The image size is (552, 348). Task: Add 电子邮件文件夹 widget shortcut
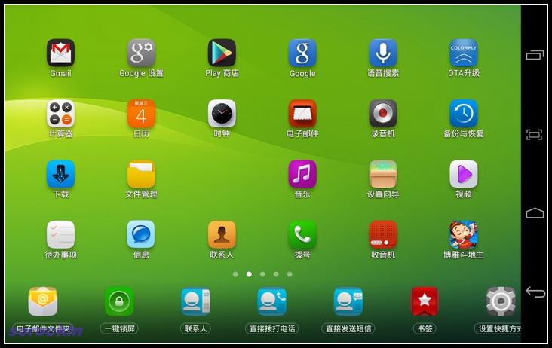pos(42,301)
